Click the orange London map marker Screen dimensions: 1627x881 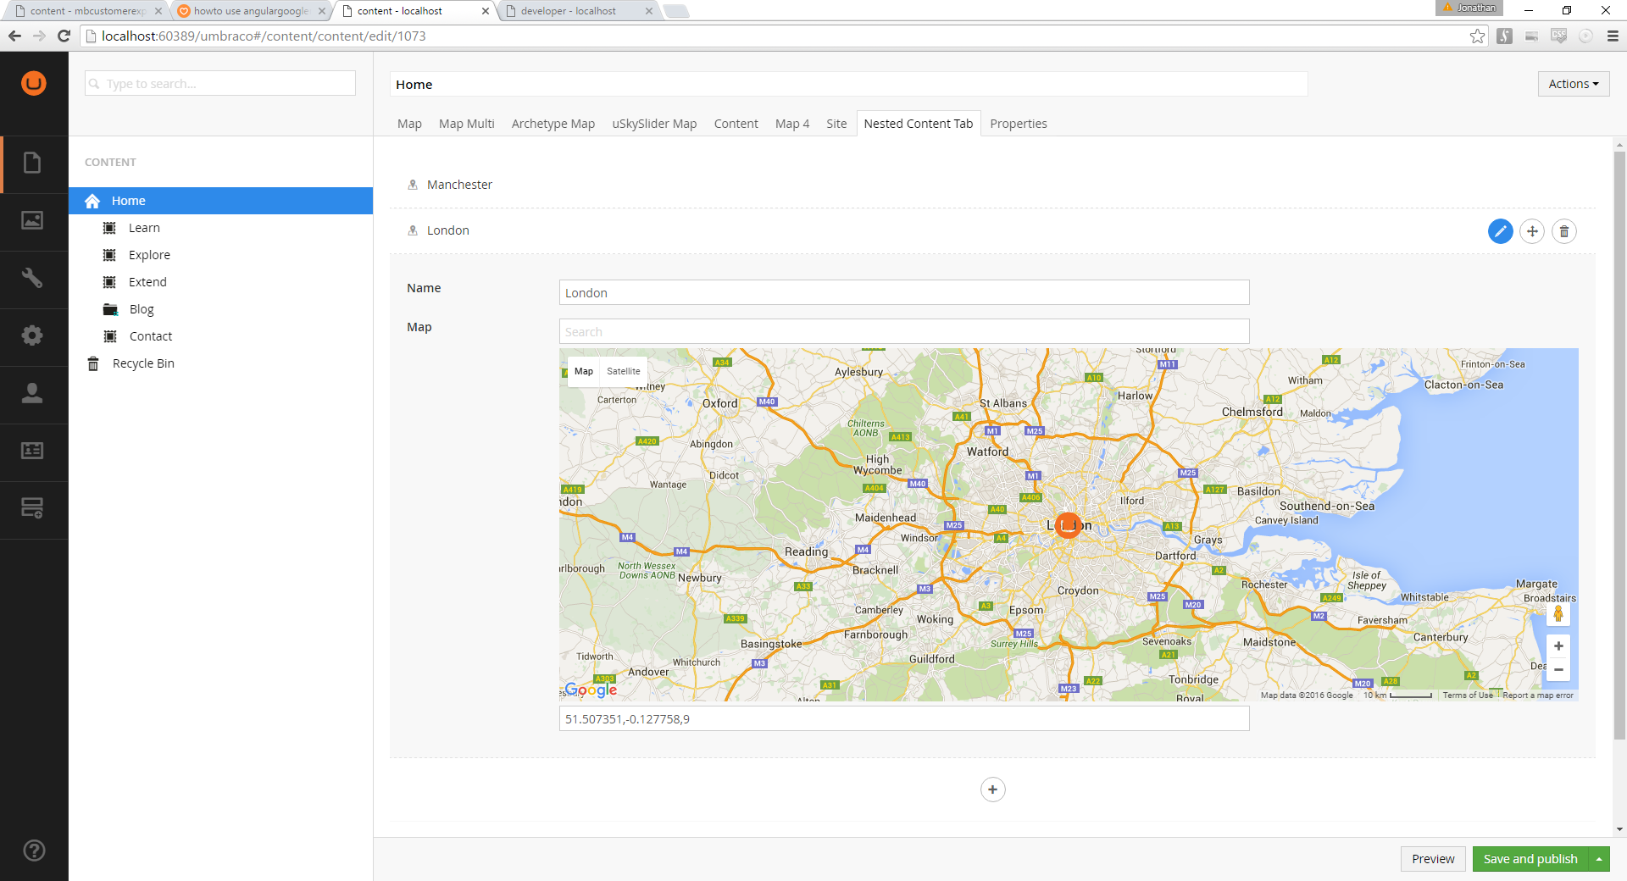click(x=1069, y=525)
